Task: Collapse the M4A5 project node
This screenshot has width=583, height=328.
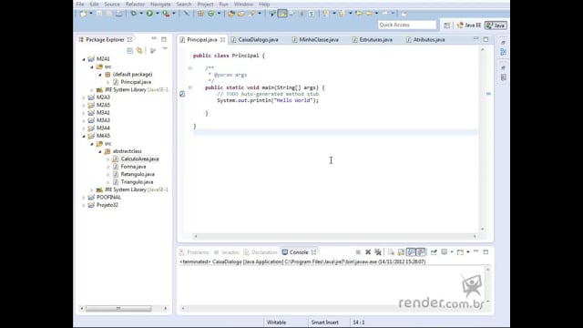Action: point(84,136)
